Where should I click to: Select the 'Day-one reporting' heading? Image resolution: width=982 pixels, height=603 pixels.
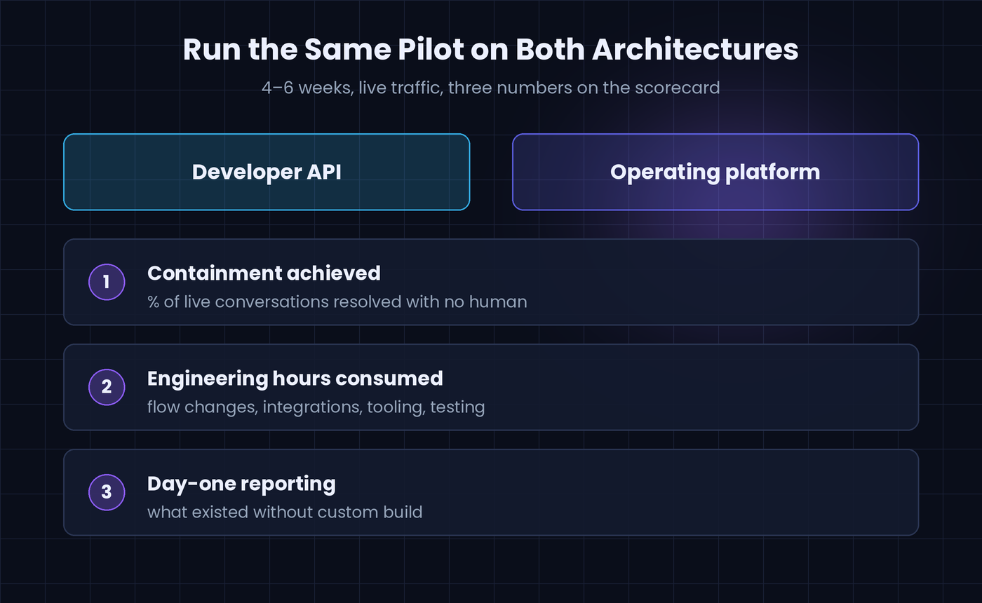pos(241,483)
